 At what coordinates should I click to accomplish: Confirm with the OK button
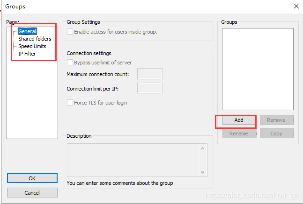[32, 178]
